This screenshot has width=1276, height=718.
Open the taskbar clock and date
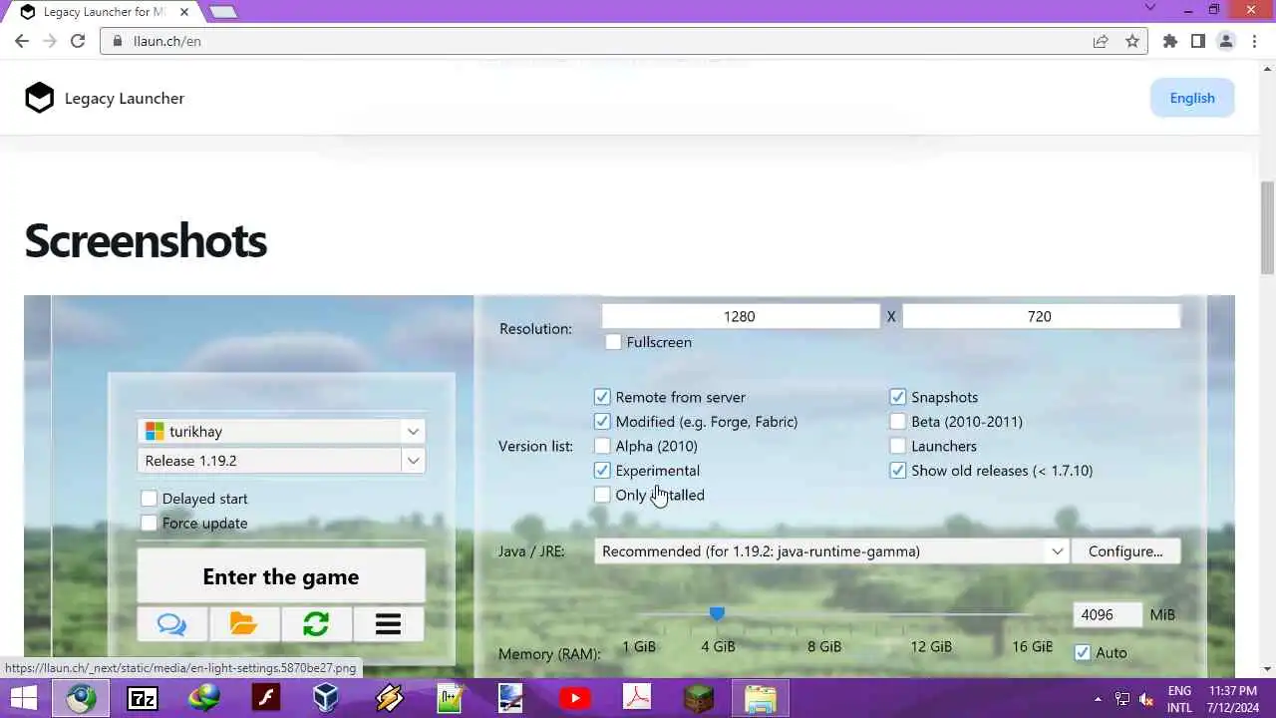click(x=1232, y=699)
